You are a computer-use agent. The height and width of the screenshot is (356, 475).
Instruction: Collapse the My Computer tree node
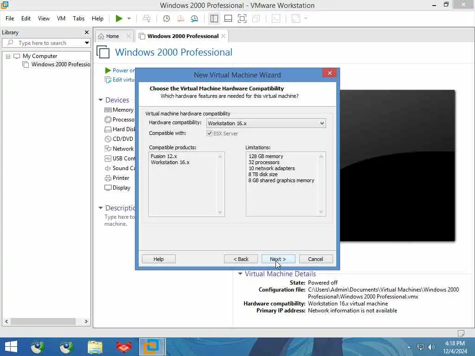8,56
